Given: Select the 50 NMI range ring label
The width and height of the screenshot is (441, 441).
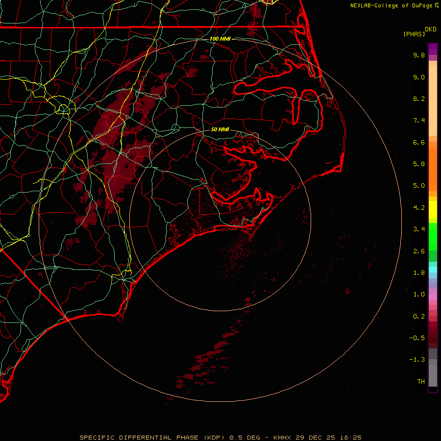Looking at the screenshot, I should pos(220,129).
